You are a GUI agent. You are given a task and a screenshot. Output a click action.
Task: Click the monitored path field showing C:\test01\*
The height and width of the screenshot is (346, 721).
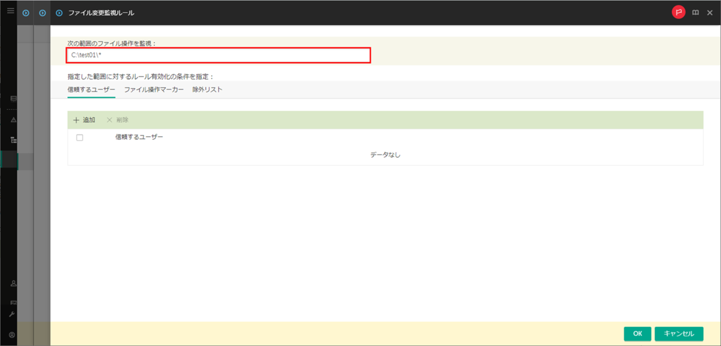[218, 56]
